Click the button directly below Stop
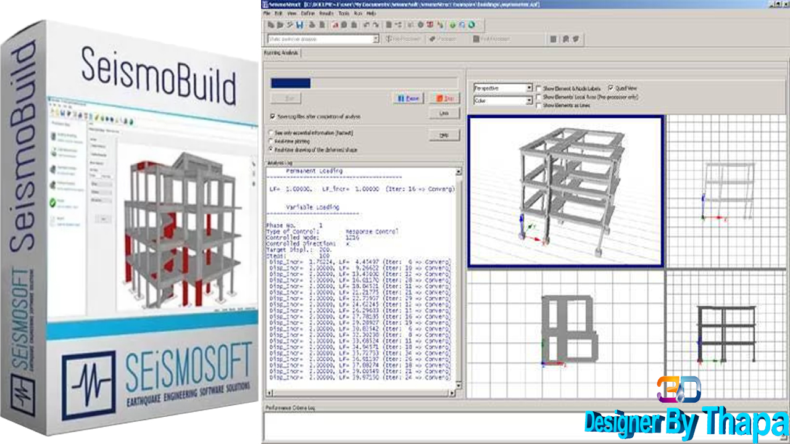This screenshot has height=444, width=790. [x=444, y=113]
